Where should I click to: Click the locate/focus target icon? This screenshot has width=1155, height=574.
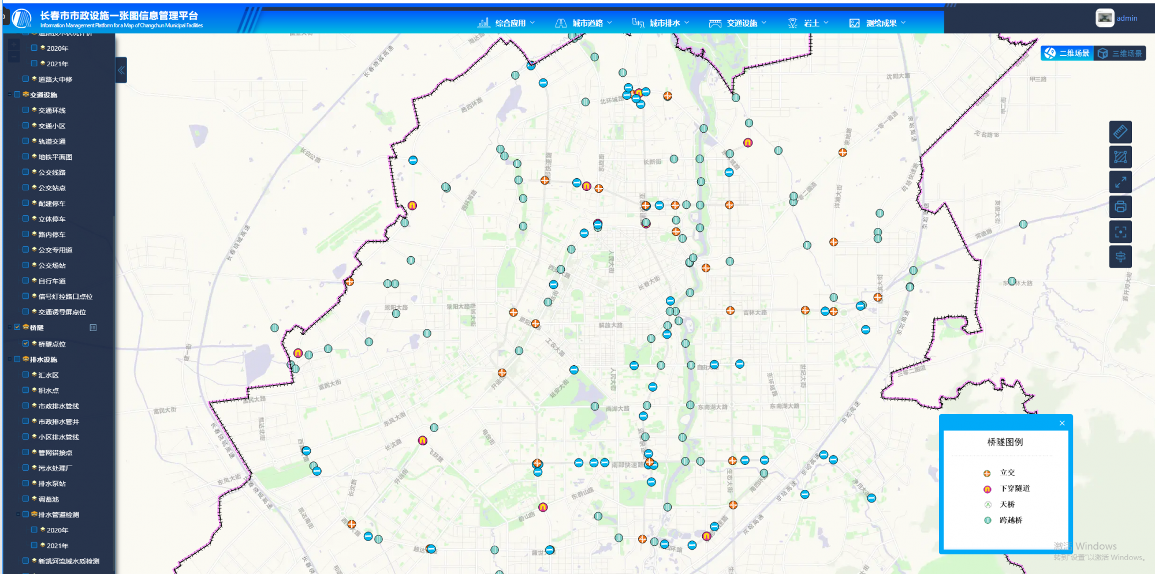coord(1120,232)
